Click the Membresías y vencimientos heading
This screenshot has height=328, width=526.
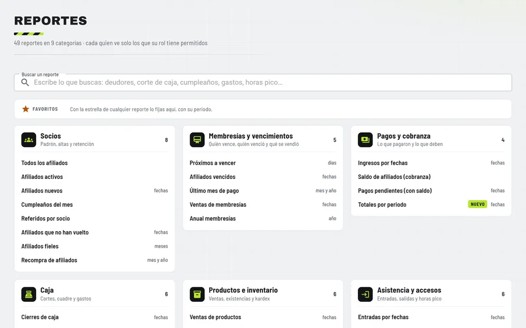pyautogui.click(x=250, y=136)
